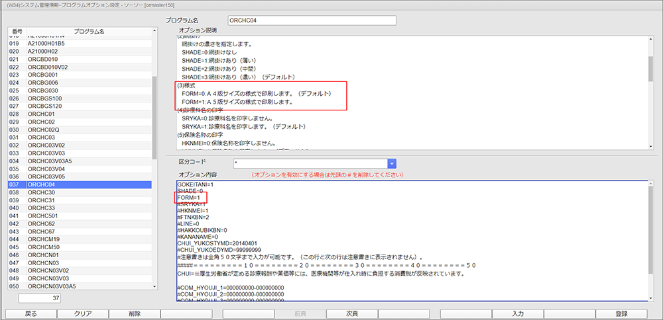This screenshot has width=663, height=320.
Task: Place cursor on FORM=1 line in オプション内容
Action: point(191,197)
